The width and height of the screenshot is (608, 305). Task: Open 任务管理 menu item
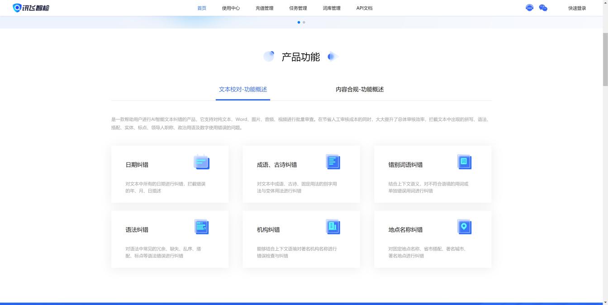tap(298, 8)
